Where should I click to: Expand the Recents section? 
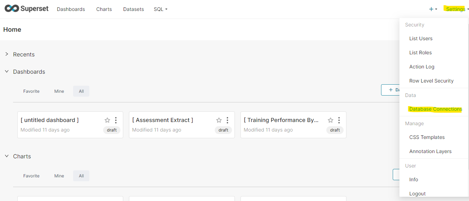point(7,54)
